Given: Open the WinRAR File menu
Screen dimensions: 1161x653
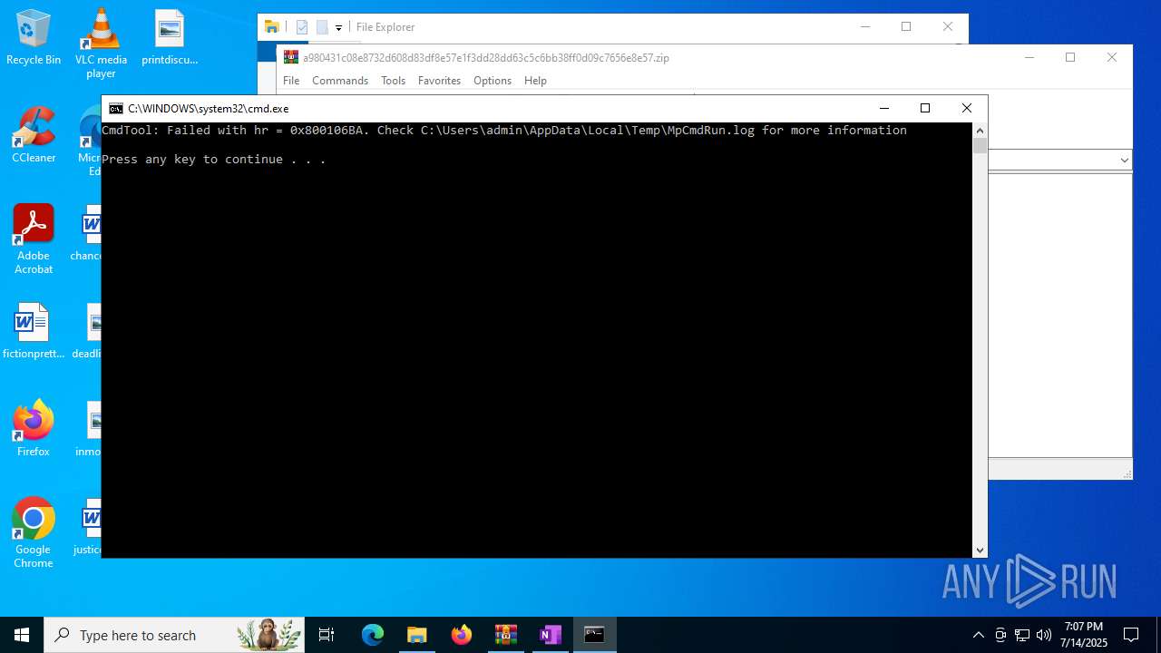Looking at the screenshot, I should pos(291,81).
